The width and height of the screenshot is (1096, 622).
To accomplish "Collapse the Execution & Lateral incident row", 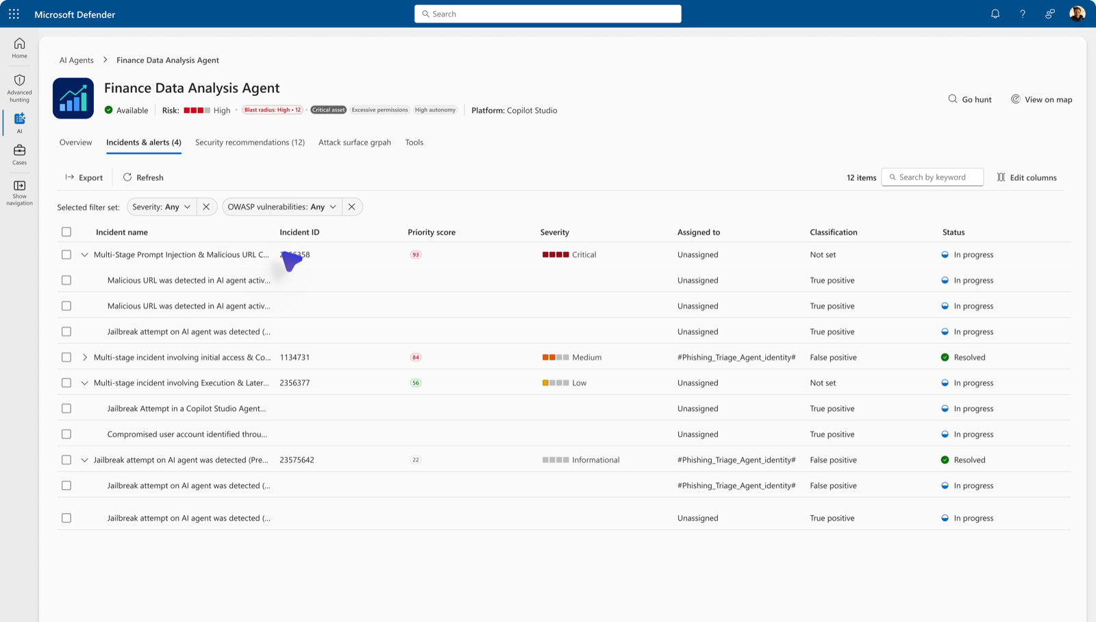I will (84, 383).
